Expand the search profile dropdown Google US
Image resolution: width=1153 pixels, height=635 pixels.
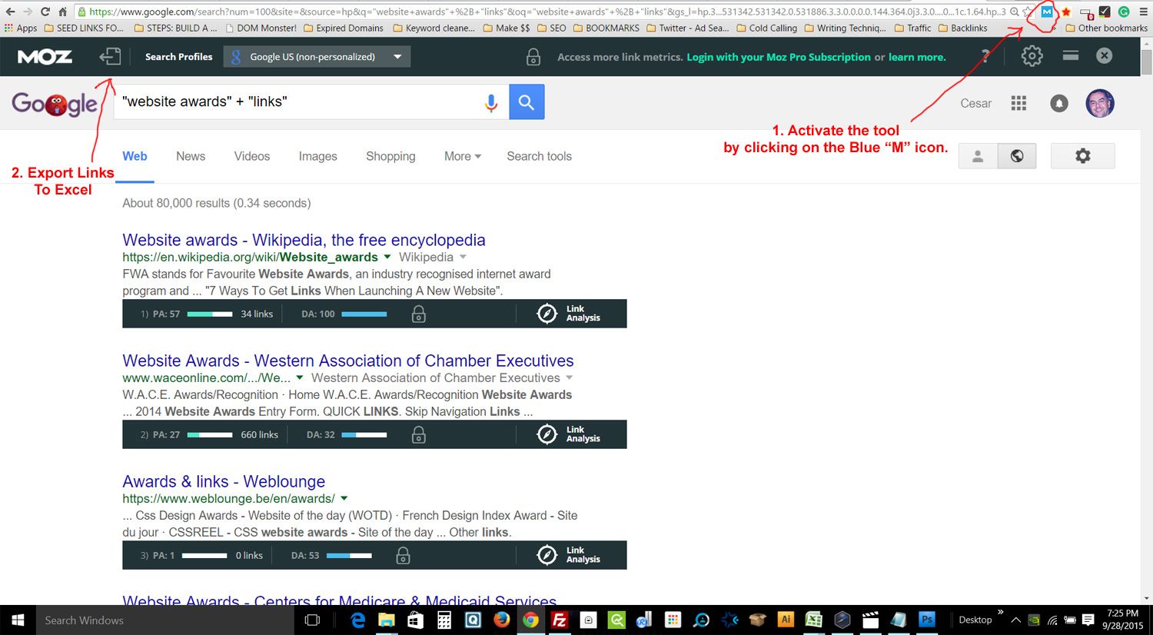tap(317, 56)
